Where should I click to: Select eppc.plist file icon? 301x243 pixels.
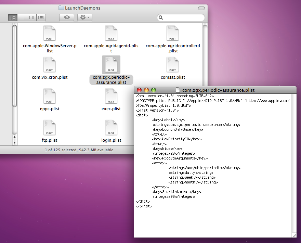[50, 96]
